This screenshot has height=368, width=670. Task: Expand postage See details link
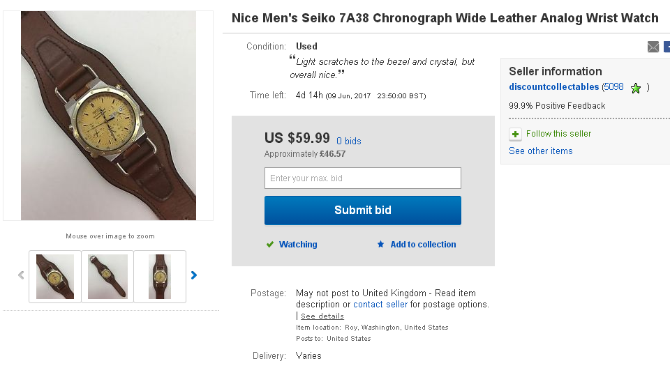point(322,316)
